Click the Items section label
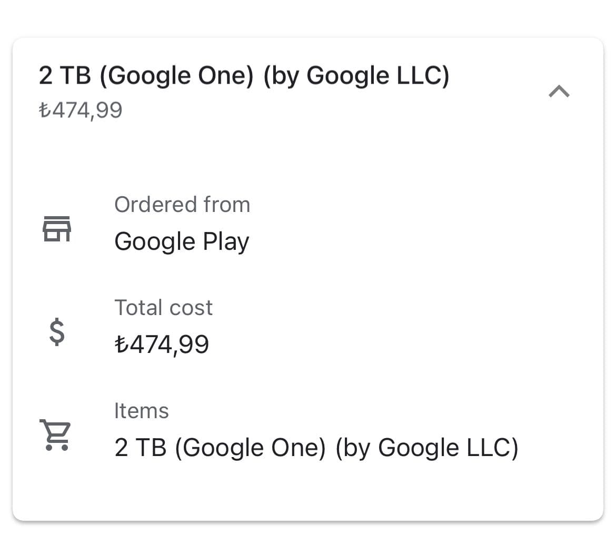The height and width of the screenshot is (536, 616). [x=142, y=410]
